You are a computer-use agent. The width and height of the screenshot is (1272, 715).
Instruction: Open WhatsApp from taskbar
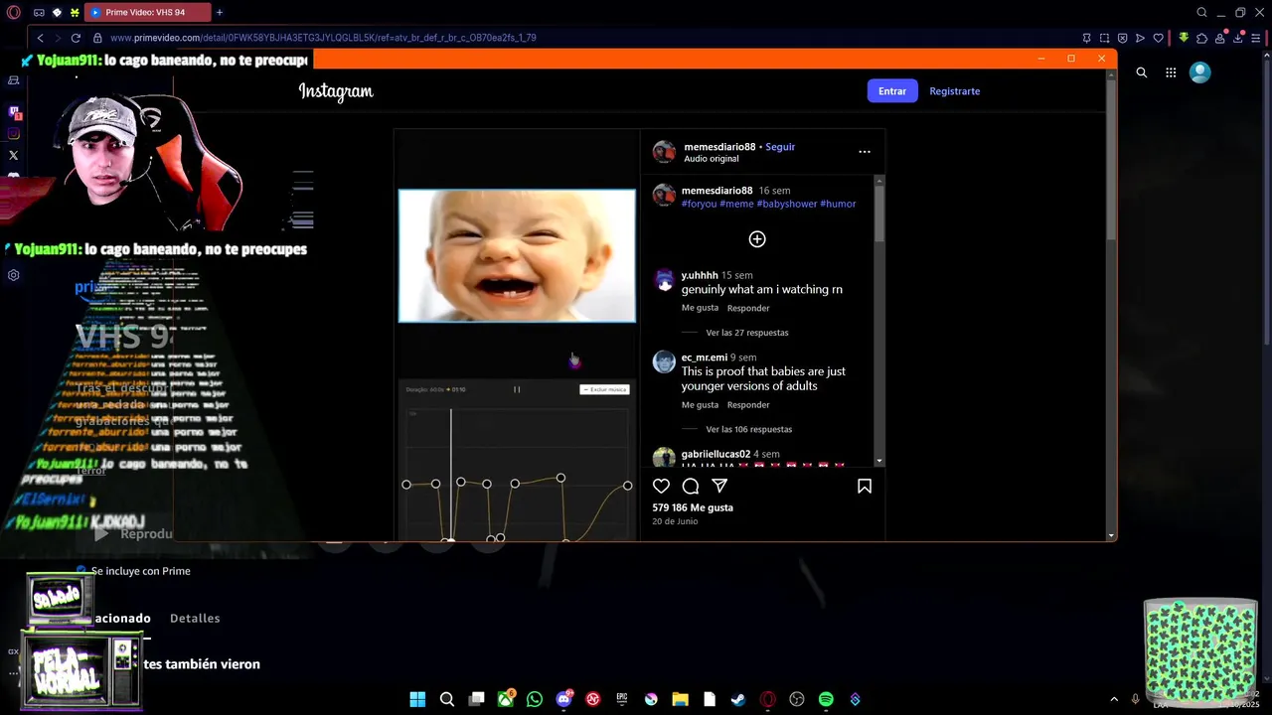click(x=535, y=699)
